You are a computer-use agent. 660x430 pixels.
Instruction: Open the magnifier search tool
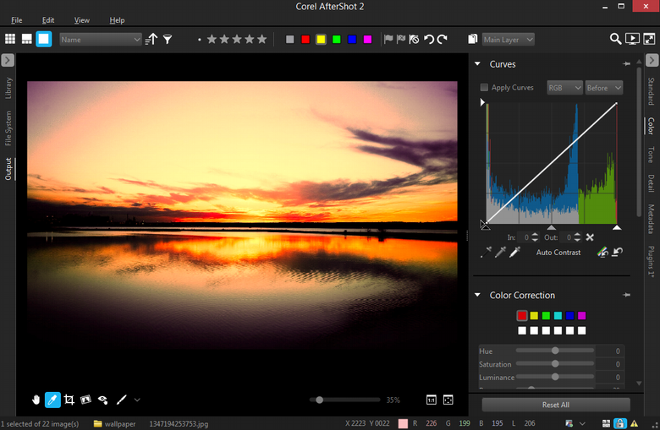[615, 39]
